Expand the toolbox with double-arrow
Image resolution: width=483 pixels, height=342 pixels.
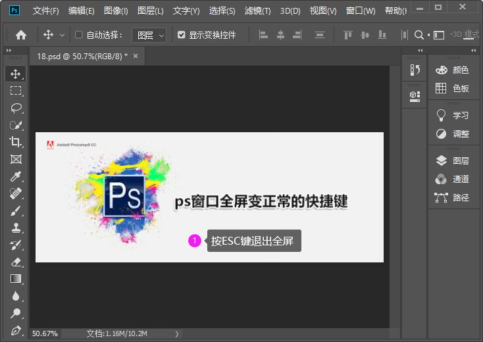(x=9, y=50)
